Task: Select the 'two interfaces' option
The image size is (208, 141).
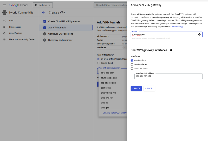Action: (132, 64)
